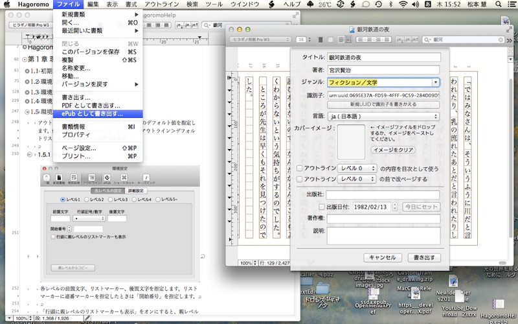This screenshot has width=518, height=324.
Task: Enable アウトライン contents as table of contents
Action: 299,168
